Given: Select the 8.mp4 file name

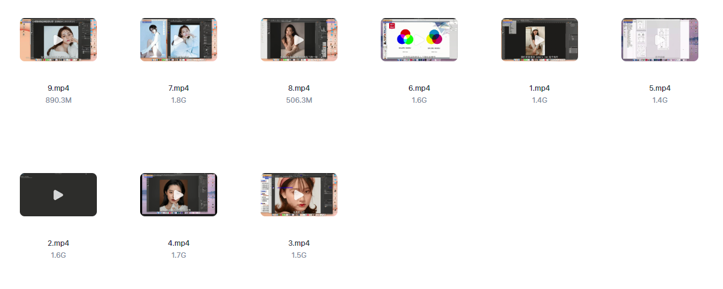Looking at the screenshot, I should point(299,88).
